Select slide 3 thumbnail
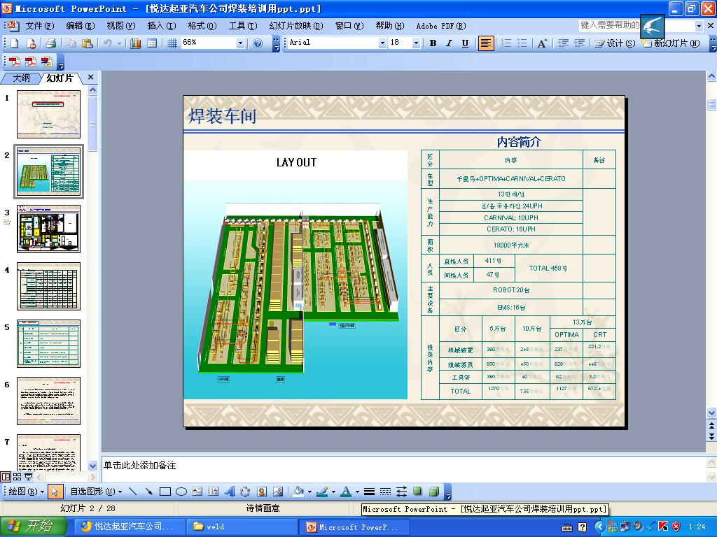 [48, 229]
